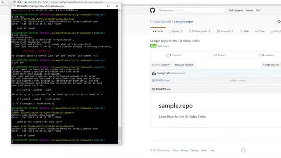The height and width of the screenshot is (158, 281).
Task: Click thedigicraft author name in commit row
Action: click(163, 73)
